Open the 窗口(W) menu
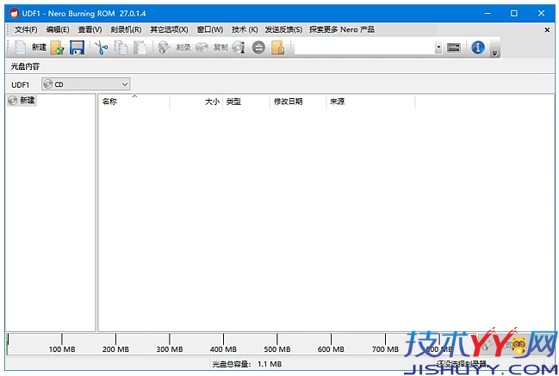559x376 pixels. 210,29
